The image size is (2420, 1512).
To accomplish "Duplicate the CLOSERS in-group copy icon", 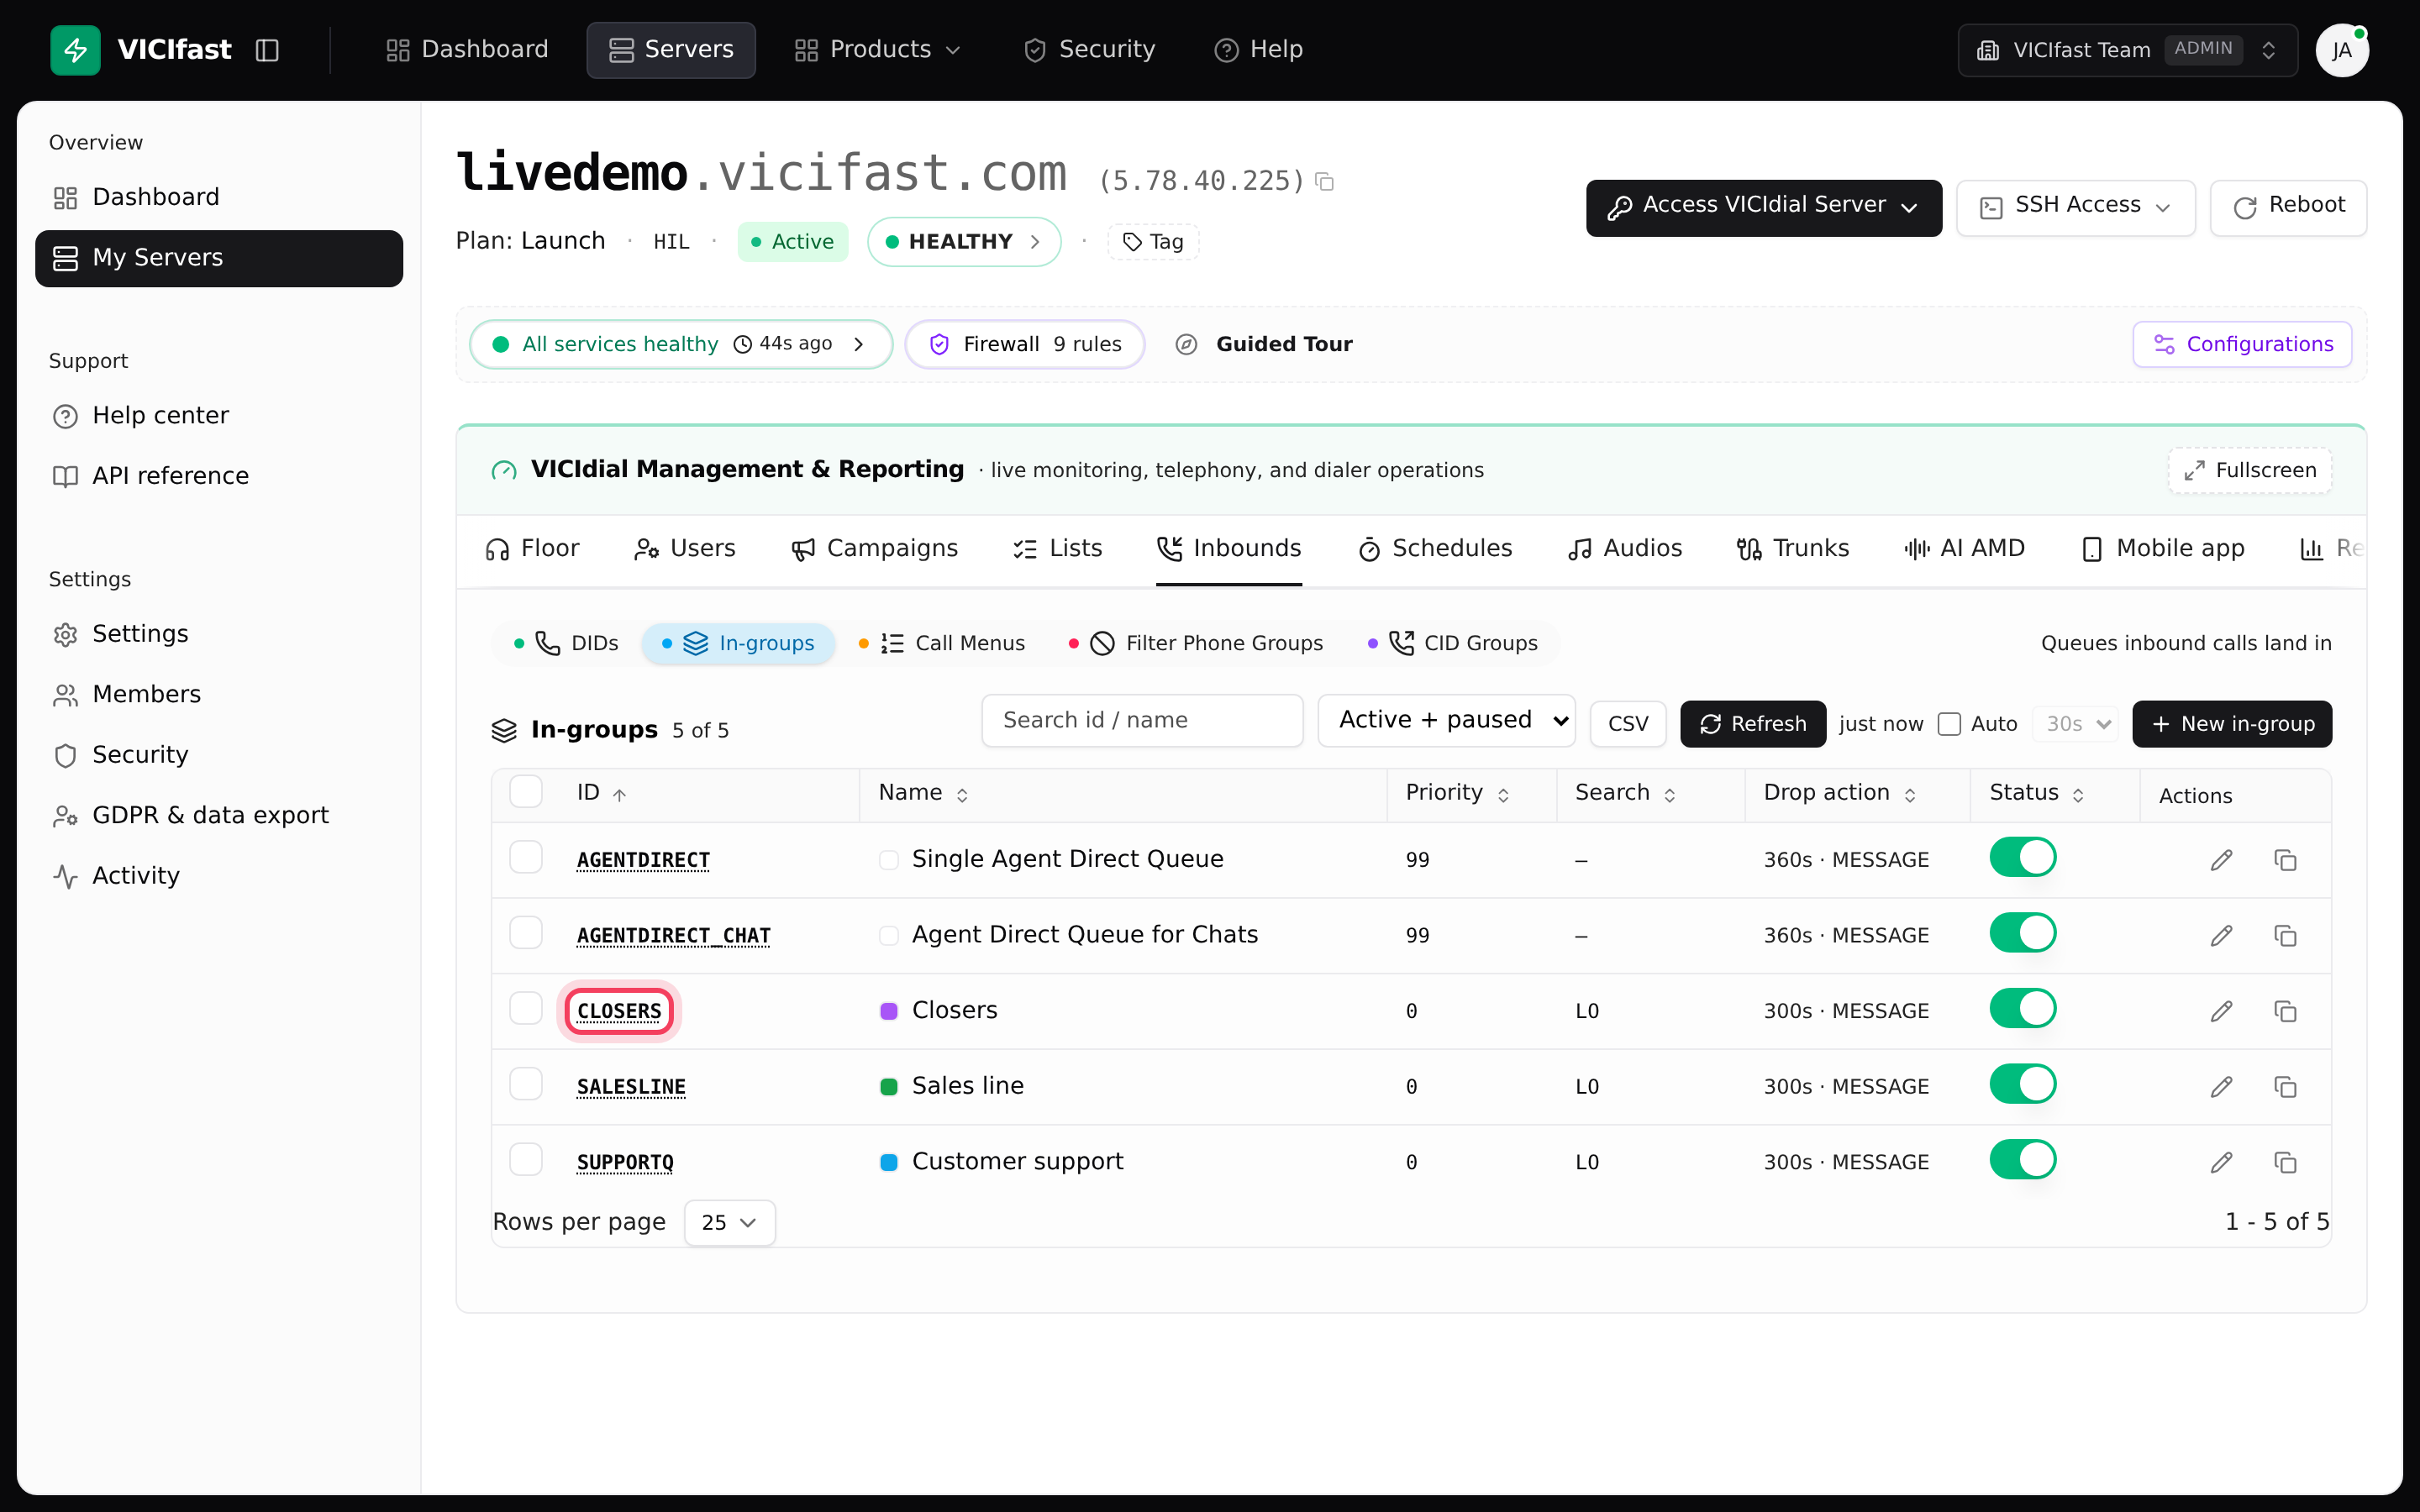I will tap(2285, 1011).
